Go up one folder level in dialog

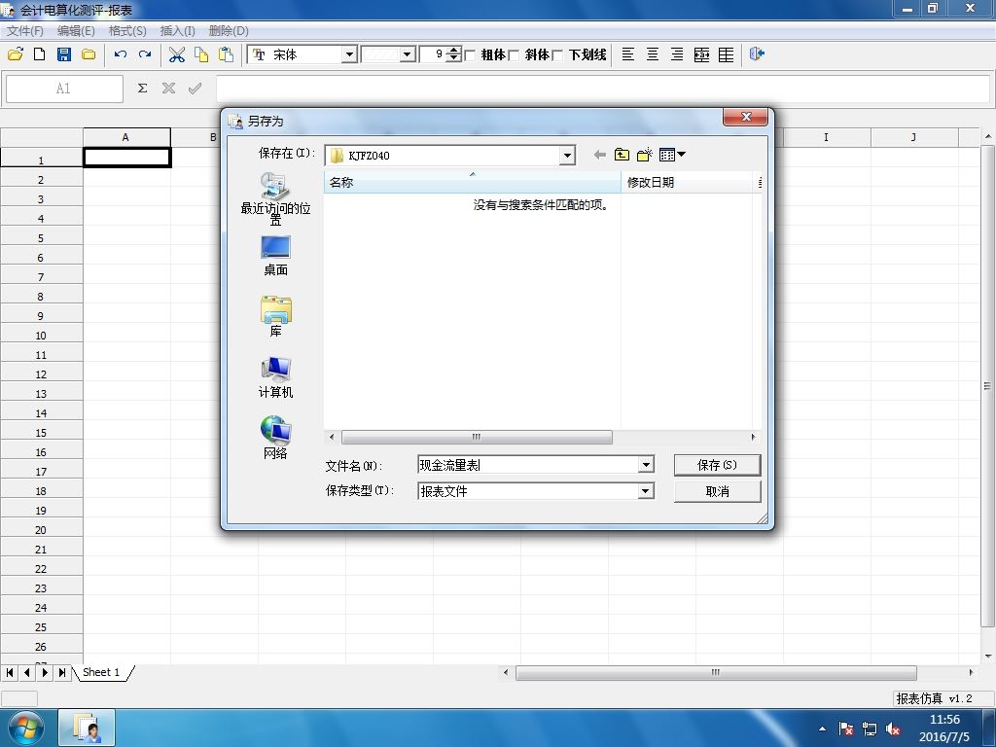coord(622,155)
